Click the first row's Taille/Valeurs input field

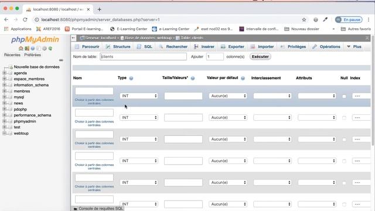[183, 96]
